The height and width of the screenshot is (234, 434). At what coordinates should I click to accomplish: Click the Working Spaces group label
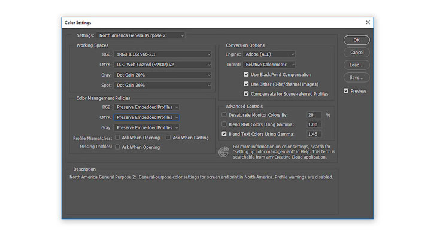(x=92, y=45)
